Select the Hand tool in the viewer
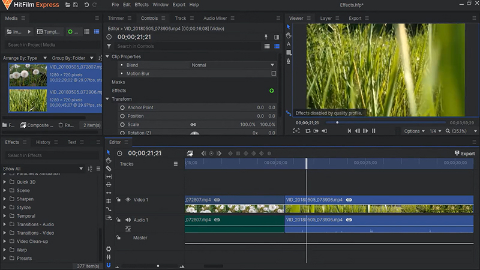This screenshot has width=480, height=270. point(289,35)
